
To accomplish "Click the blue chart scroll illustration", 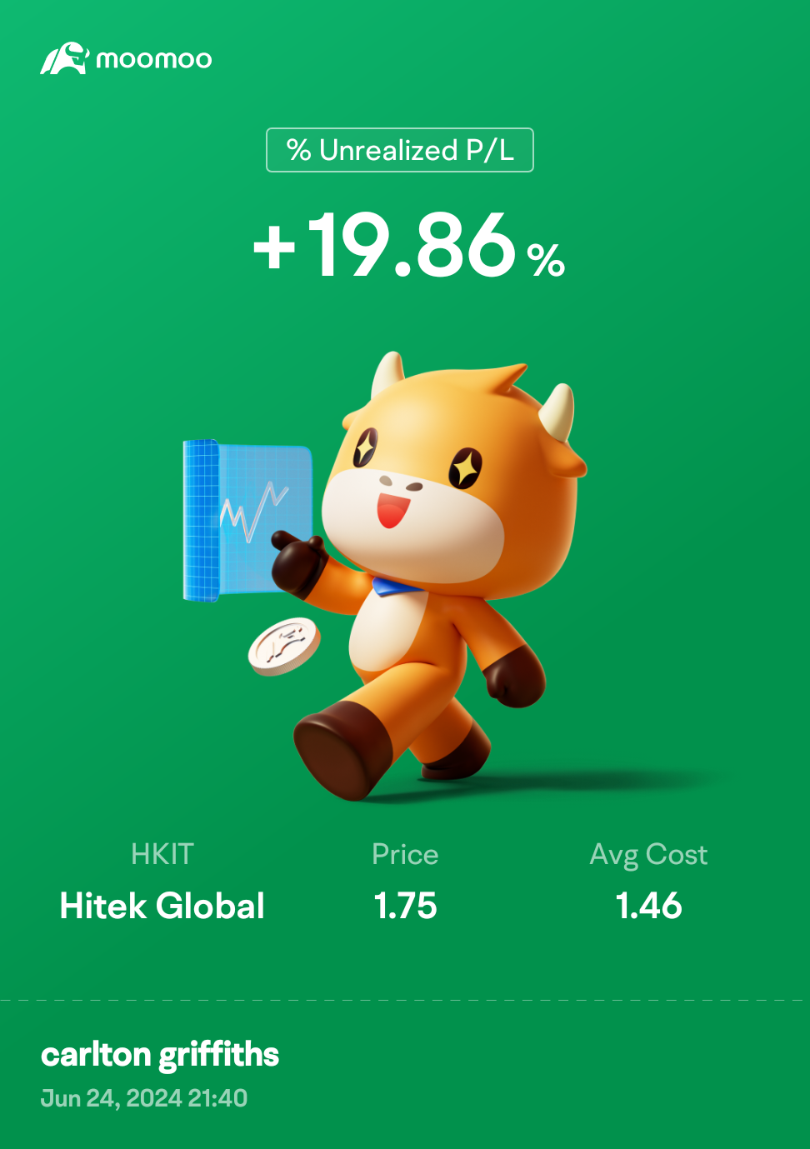I will (x=247, y=520).
